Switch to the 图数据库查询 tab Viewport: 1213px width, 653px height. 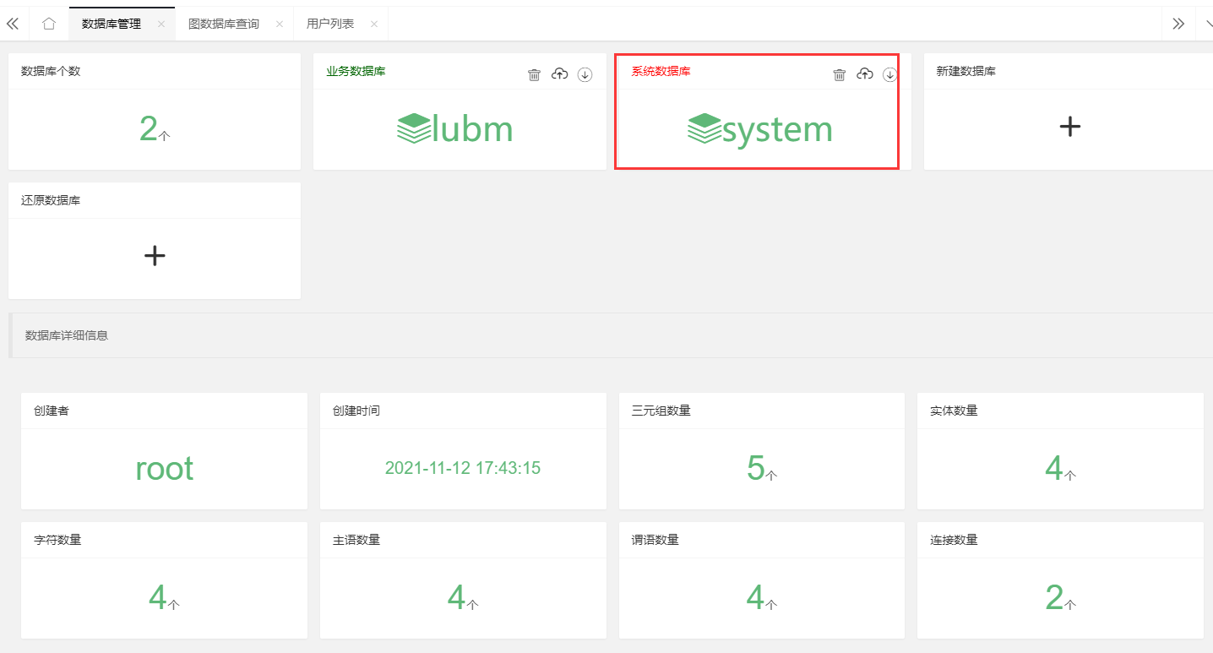point(224,23)
